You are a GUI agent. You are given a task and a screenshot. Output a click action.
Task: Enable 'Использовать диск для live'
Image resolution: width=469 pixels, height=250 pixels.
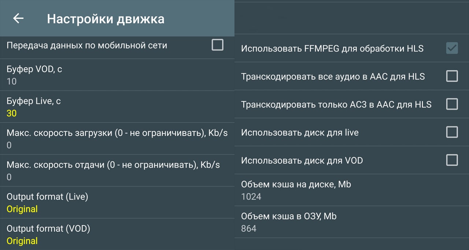tap(452, 132)
